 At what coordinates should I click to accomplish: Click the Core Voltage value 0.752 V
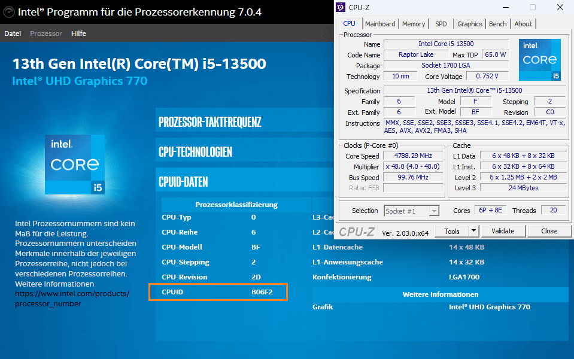[x=487, y=76]
